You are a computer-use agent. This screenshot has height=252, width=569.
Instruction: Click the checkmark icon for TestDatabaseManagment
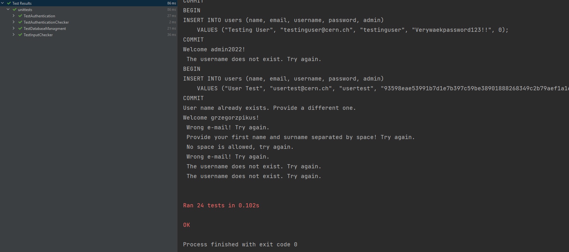(20, 28)
